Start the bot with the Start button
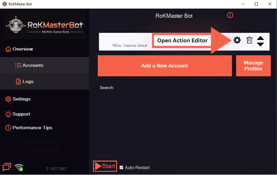 tap(105, 166)
